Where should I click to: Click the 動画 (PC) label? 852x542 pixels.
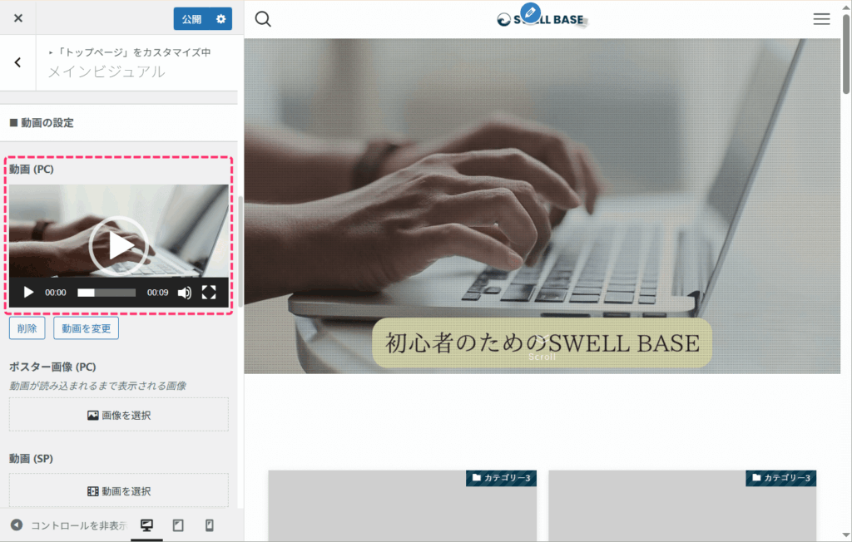coord(32,170)
